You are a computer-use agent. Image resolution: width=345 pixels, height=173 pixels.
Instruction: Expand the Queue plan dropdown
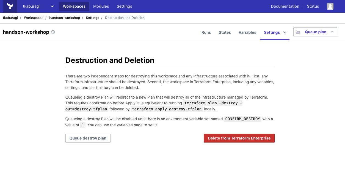click(332, 32)
